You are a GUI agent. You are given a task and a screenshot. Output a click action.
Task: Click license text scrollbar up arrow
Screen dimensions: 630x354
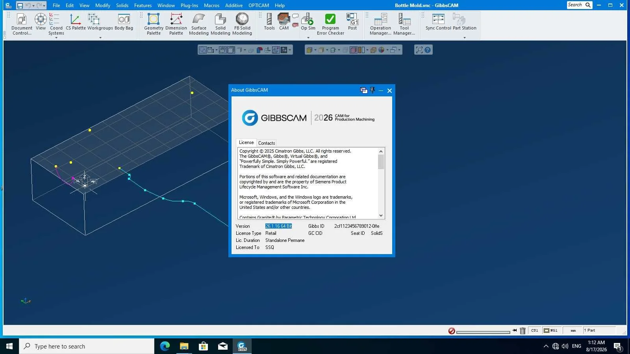381,151
